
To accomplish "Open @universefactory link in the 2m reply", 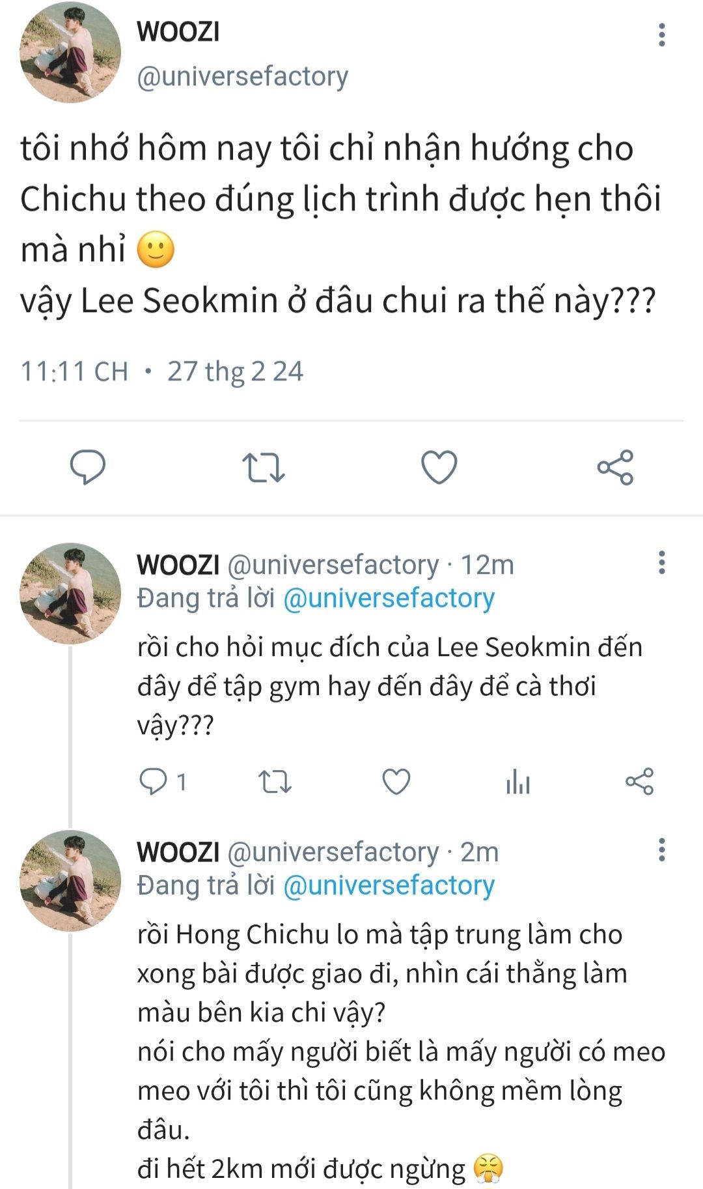I will 389,885.
